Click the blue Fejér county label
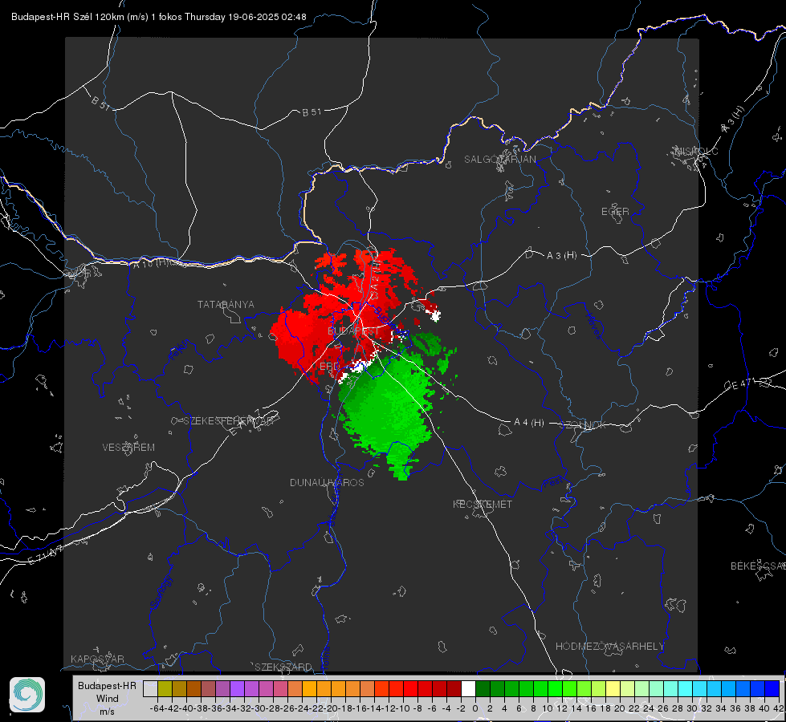The width and height of the screenshot is (786, 722). click(180, 351)
